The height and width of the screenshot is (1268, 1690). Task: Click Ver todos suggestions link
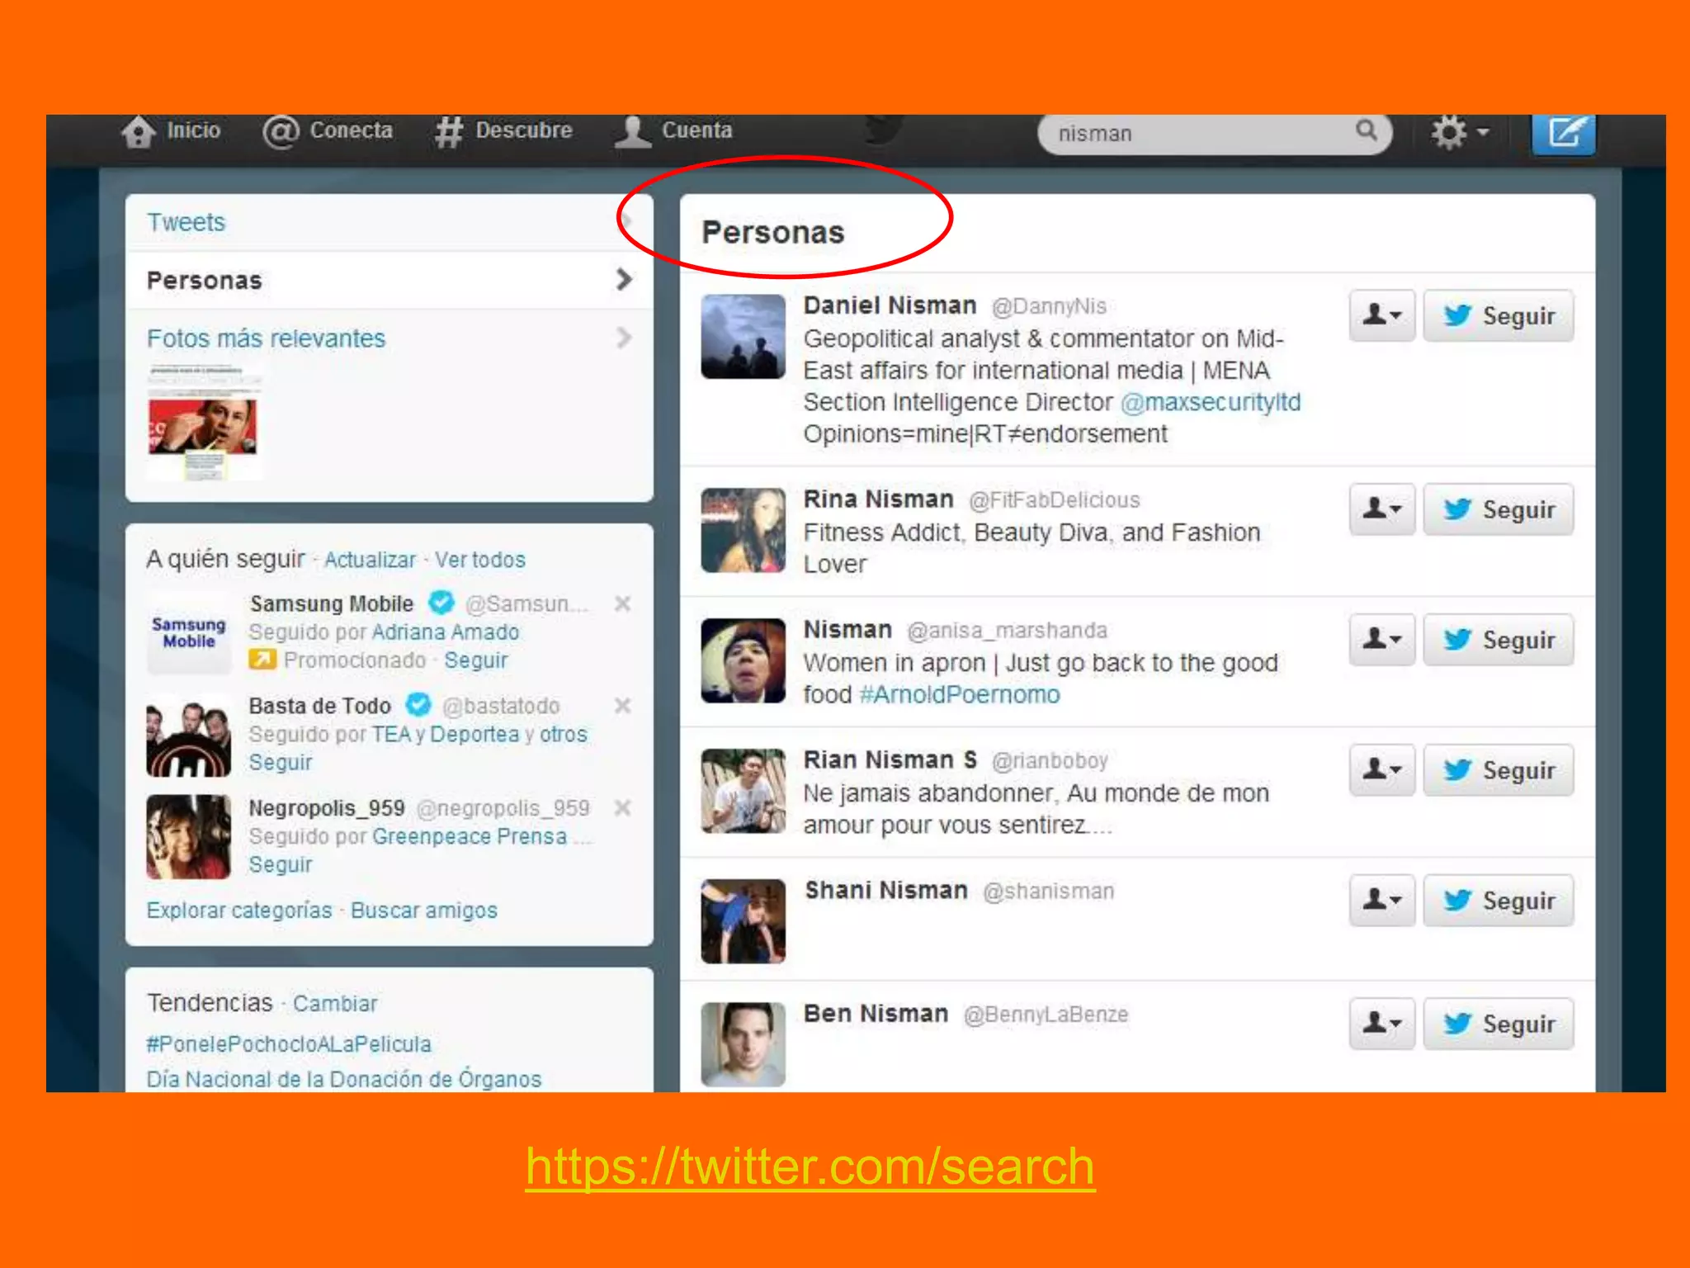pyautogui.click(x=480, y=560)
